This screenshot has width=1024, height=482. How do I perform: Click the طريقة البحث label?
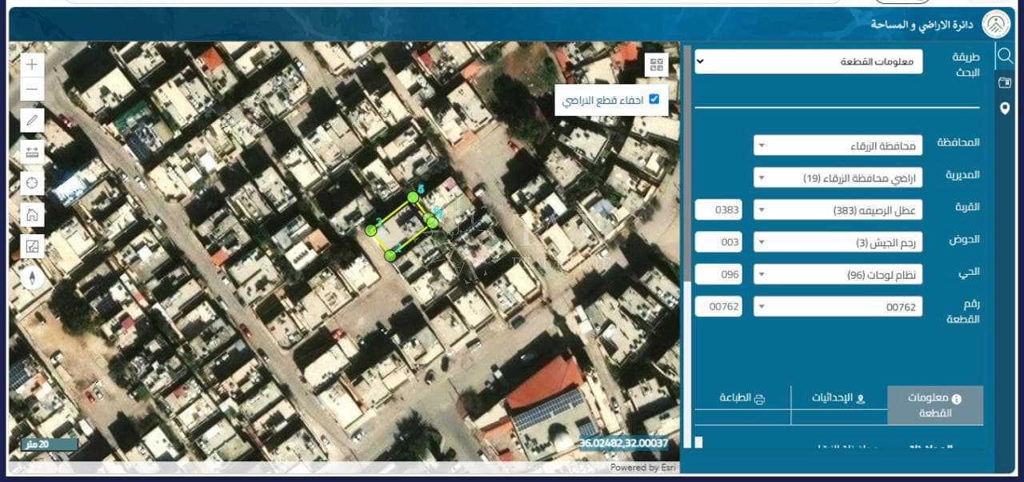point(966,65)
